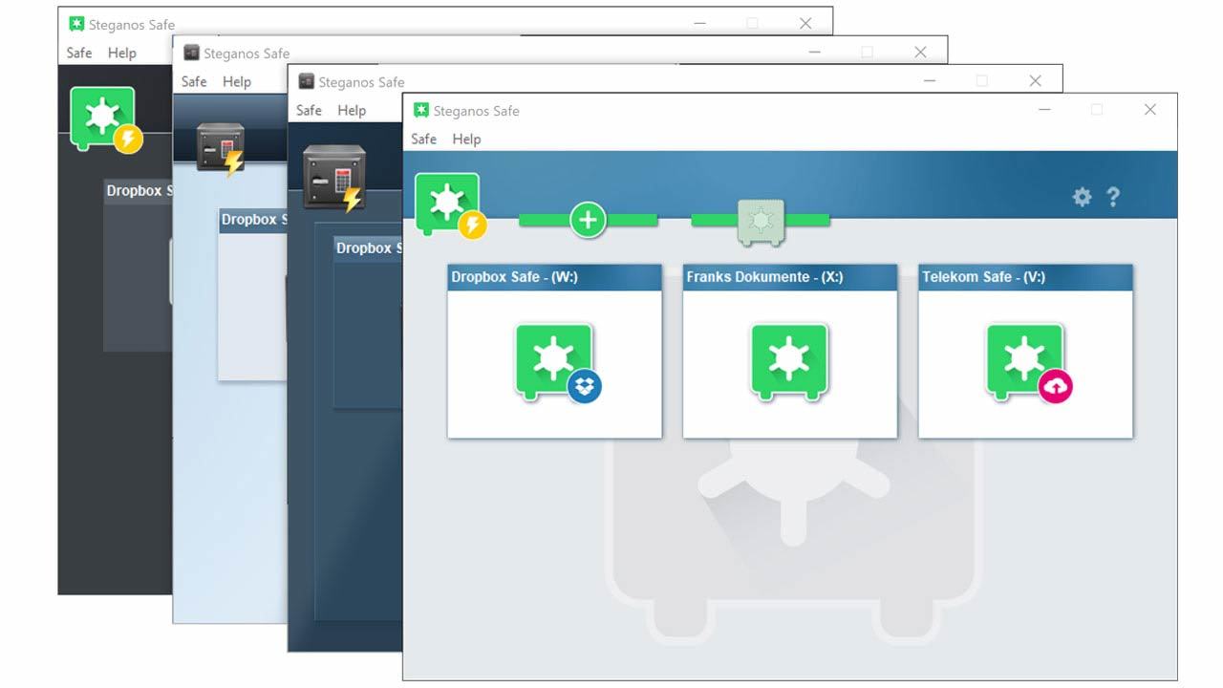Viewport: 1223px width, 688px height.
Task: Close the front Steganos Safe window
Action: 1150,110
